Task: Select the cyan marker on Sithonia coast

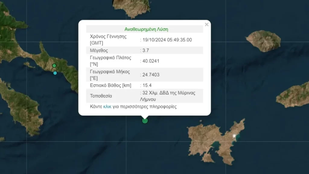Action: (x=55, y=73)
